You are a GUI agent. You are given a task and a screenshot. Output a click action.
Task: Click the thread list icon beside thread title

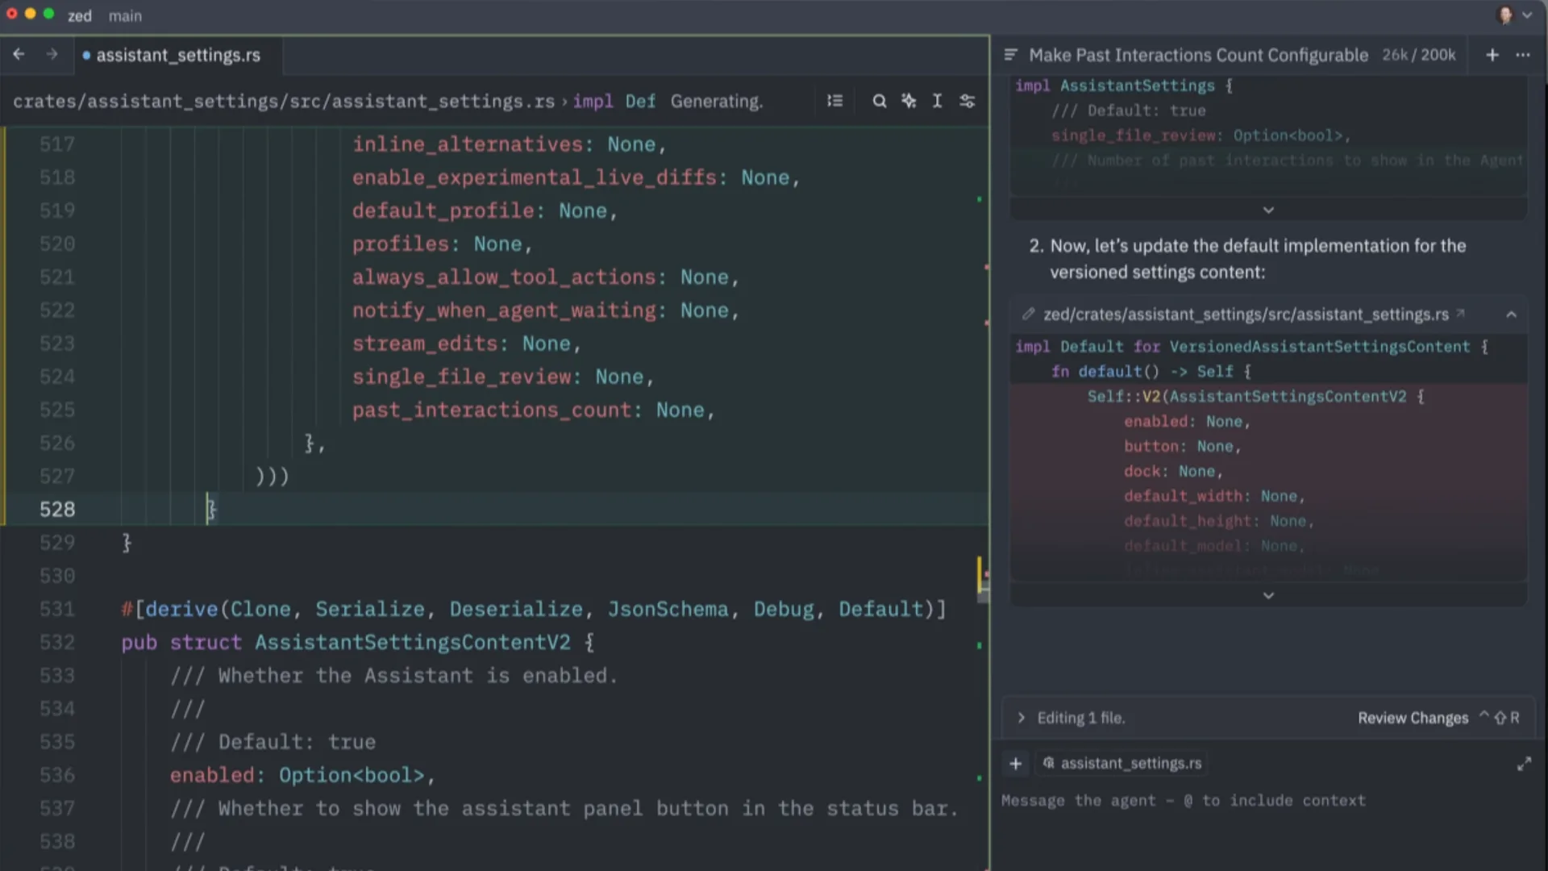1010,55
